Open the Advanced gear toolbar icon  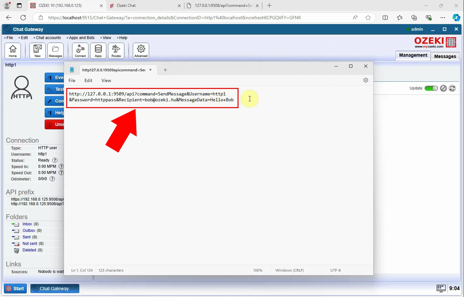tap(141, 51)
